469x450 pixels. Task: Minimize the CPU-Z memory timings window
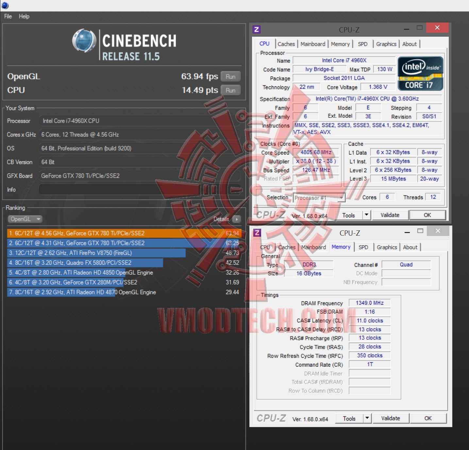click(x=407, y=232)
